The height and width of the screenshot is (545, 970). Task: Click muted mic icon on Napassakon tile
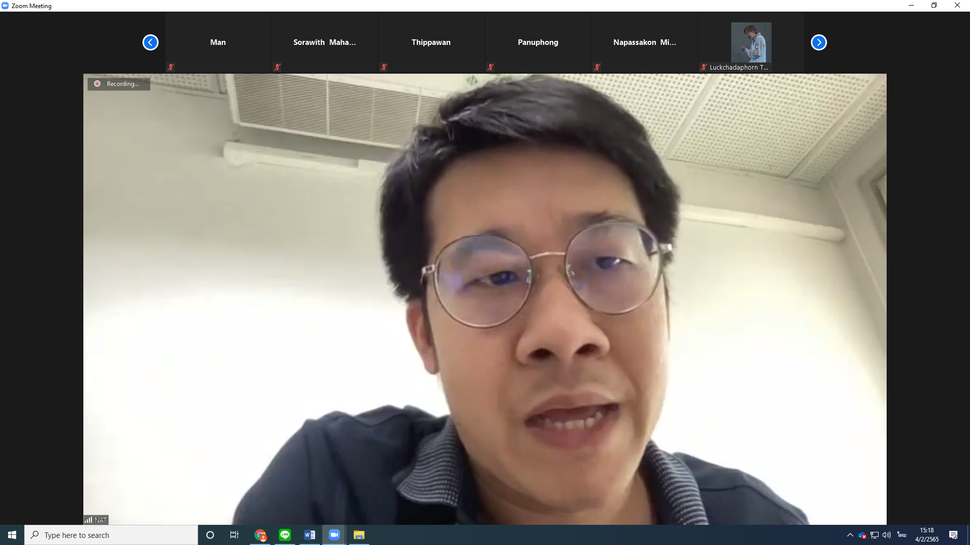click(x=597, y=67)
